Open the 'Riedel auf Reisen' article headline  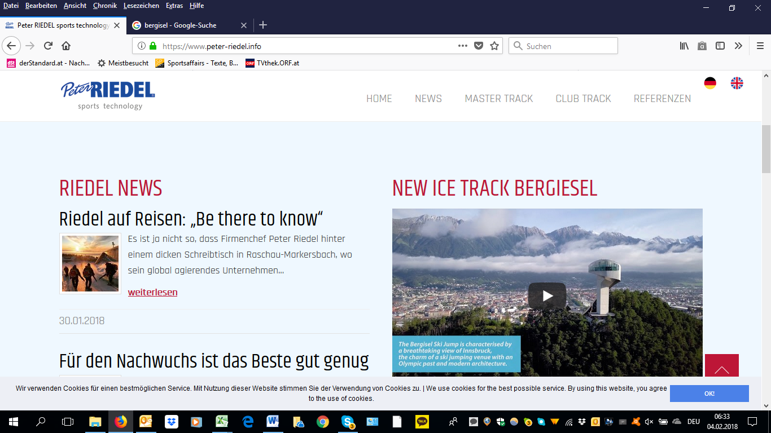click(191, 219)
